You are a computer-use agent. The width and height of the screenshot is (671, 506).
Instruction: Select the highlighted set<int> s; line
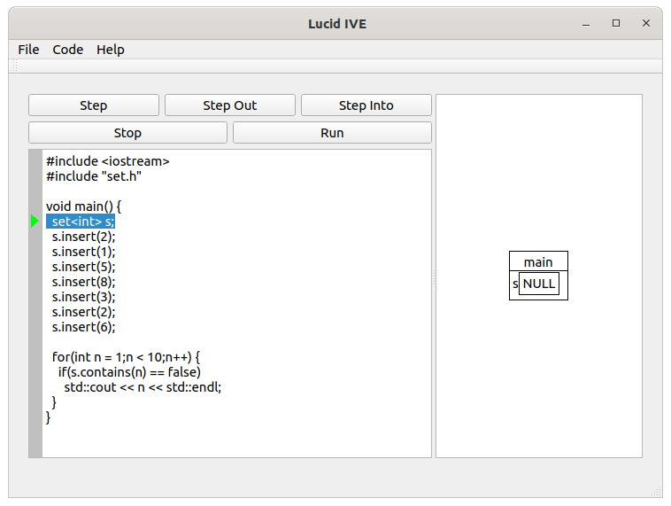coord(81,222)
